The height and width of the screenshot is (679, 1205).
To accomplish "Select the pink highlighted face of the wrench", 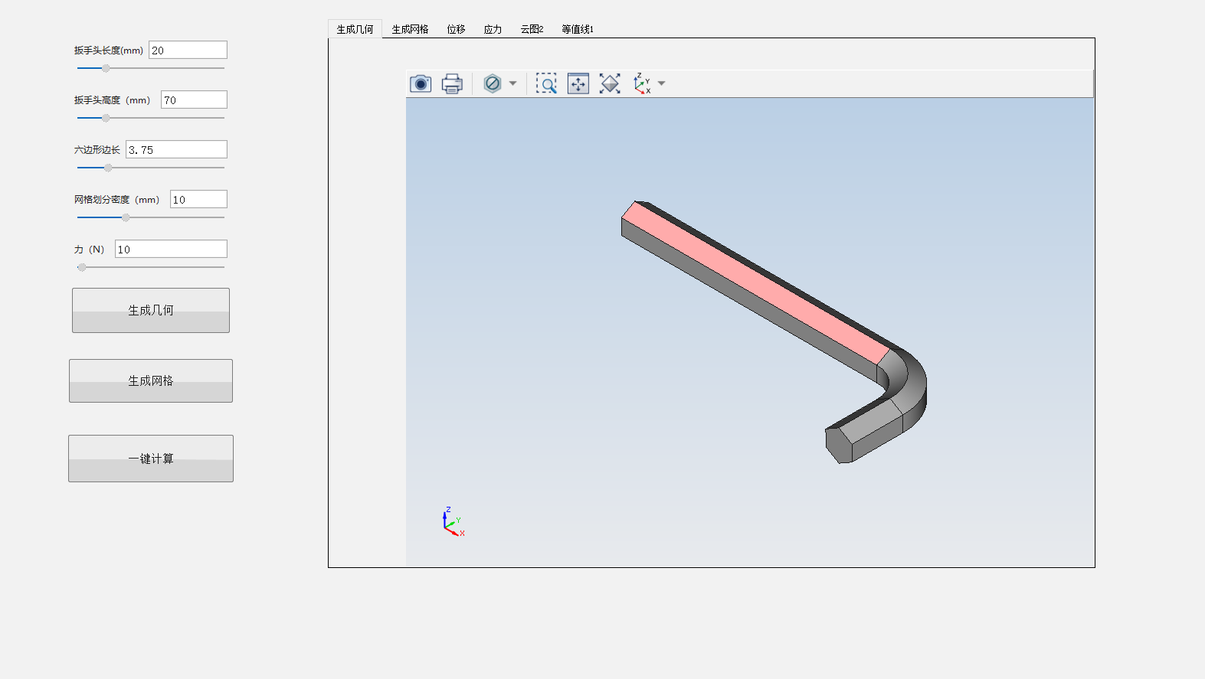I will click(756, 283).
